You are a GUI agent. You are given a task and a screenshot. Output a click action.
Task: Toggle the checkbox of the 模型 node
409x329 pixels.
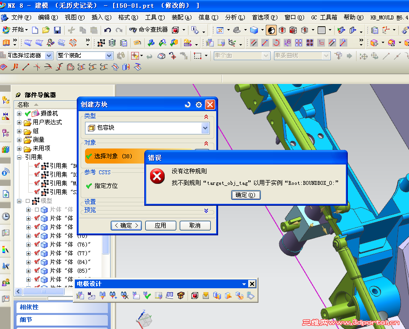tap(28, 201)
